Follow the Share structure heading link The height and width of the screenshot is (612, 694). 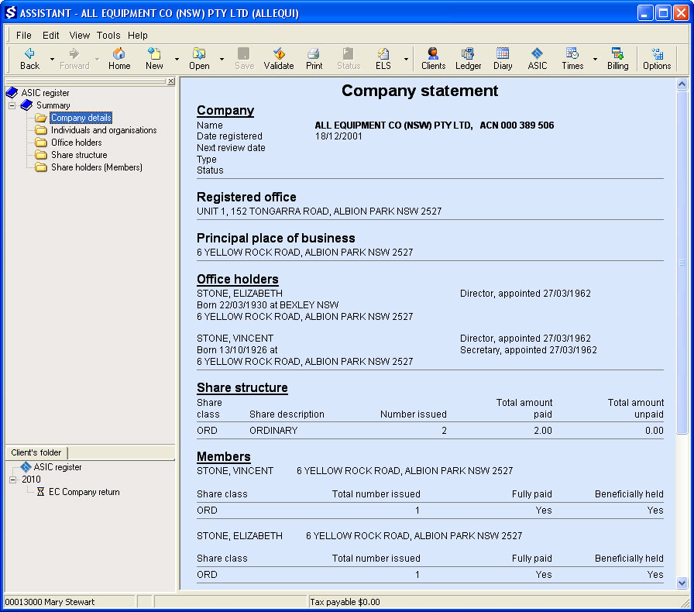pos(242,388)
